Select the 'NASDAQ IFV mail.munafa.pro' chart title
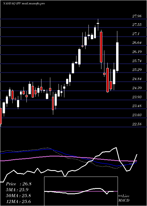This screenshot has width=147, height=206. pos(24,4)
